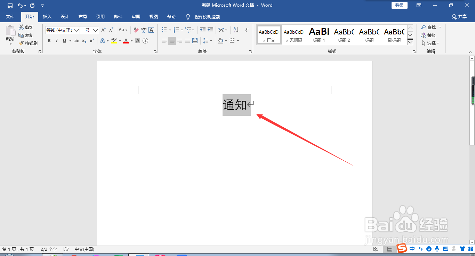Apply paragraph shading paint bucket
The image size is (475, 256).
(220, 41)
